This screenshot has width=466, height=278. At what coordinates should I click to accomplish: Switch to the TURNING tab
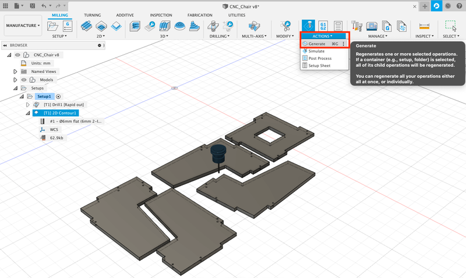click(x=91, y=15)
